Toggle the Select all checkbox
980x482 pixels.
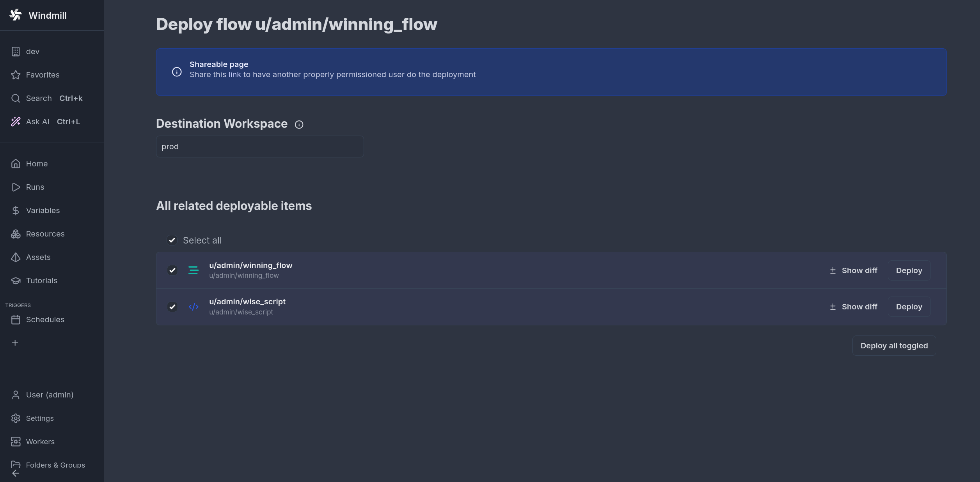pyautogui.click(x=172, y=240)
